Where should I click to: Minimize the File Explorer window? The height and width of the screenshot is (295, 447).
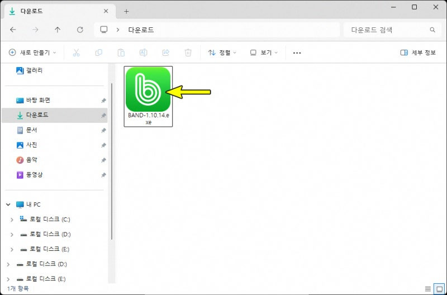click(394, 7)
